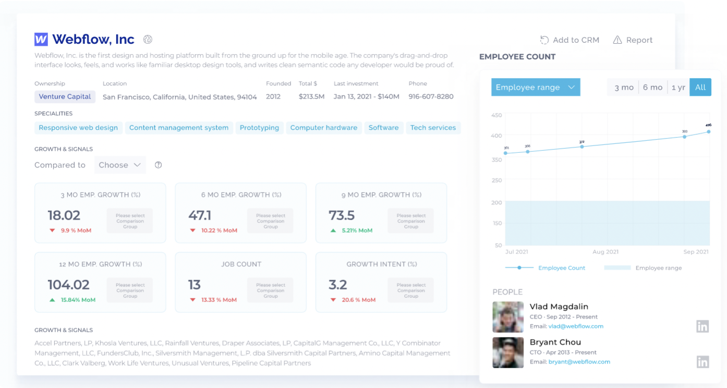Screen dimensions: 727x388
Task: Open Bryant Chou's LinkedIn icon
Action: click(702, 361)
